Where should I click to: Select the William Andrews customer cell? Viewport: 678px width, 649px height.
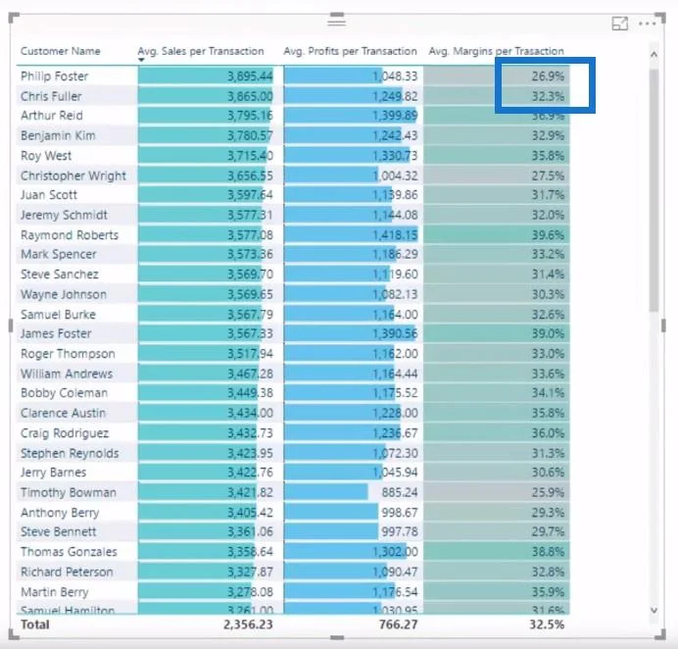click(x=67, y=374)
